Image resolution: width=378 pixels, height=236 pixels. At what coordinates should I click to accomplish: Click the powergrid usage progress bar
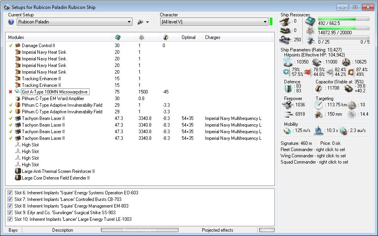(x=344, y=28)
